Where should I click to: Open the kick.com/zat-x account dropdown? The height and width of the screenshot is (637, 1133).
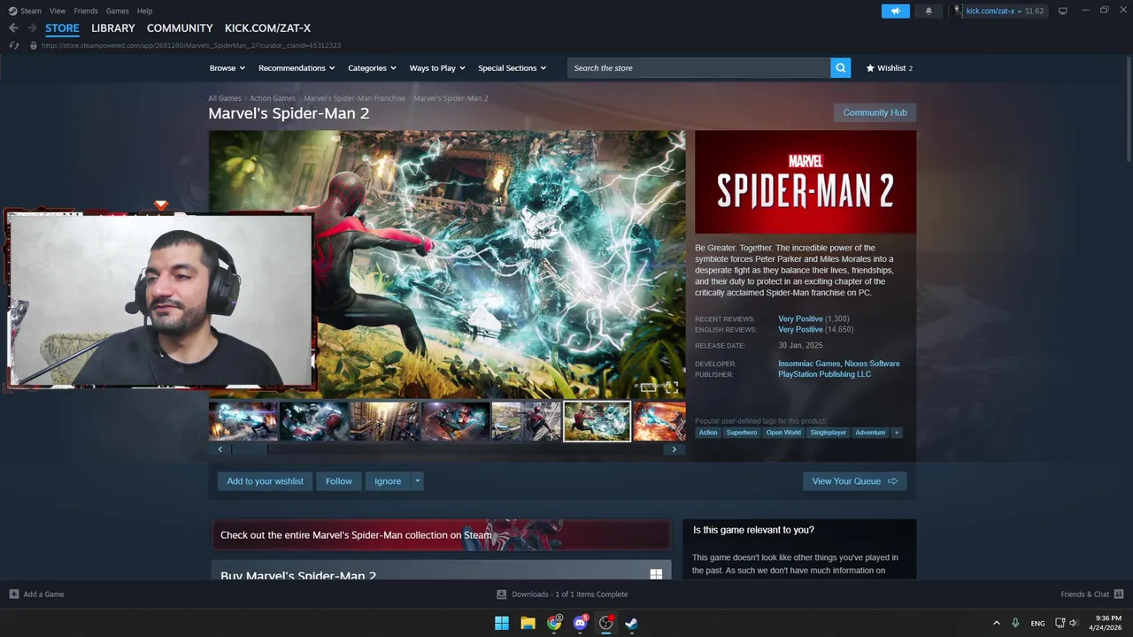pos(994,11)
